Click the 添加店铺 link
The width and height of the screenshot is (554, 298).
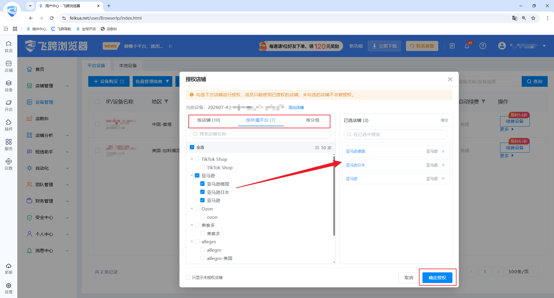296,107
